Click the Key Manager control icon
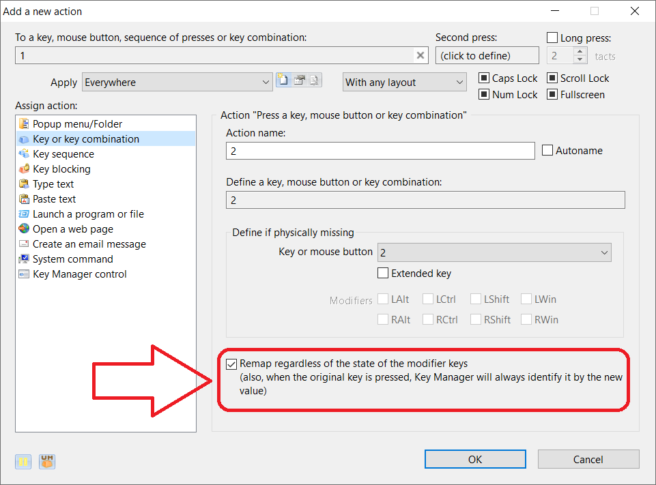 [x=25, y=274]
